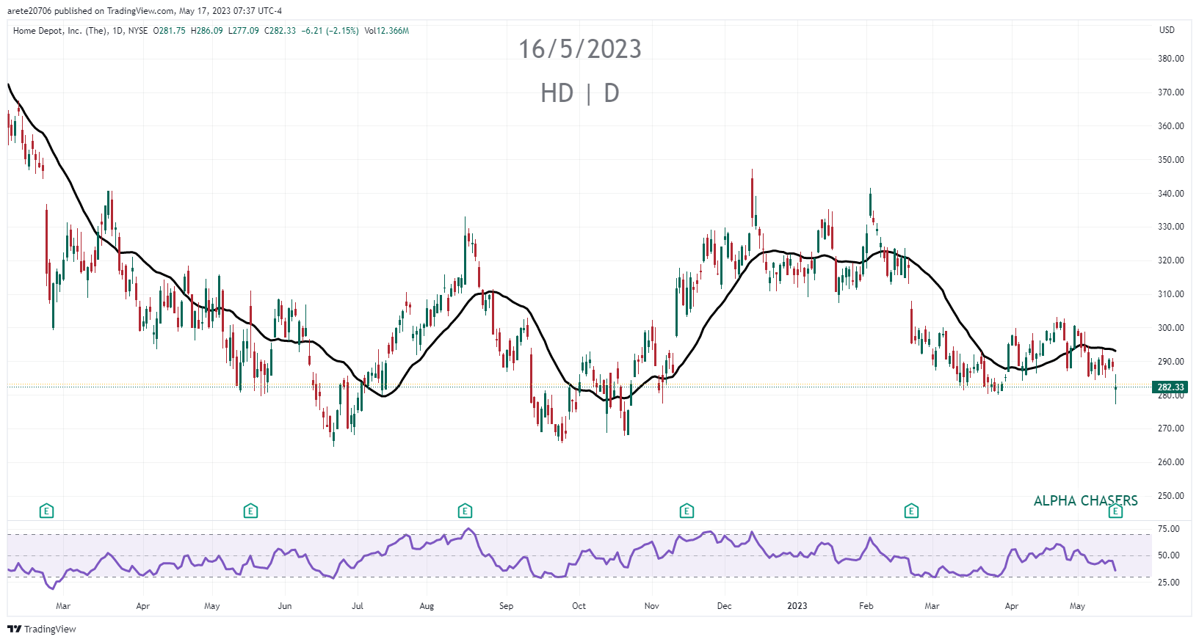Click the February 2022 earnings E marker
This screenshot has height=642, width=1199.
(46, 511)
